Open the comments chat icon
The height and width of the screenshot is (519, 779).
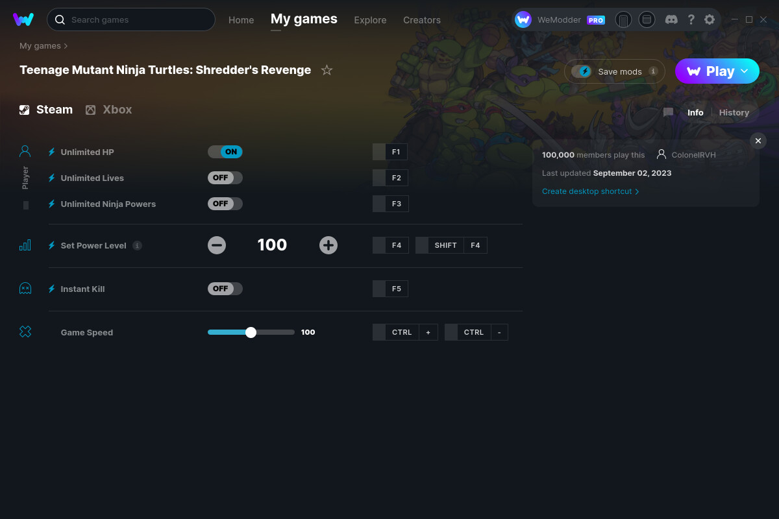coord(669,112)
